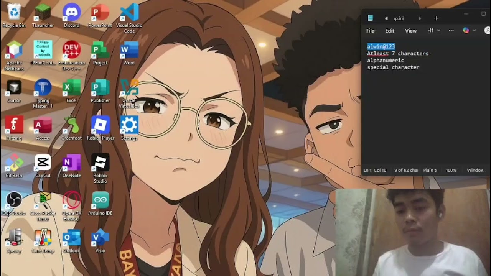Open the three-dots more options in Notepad

(x=451, y=31)
